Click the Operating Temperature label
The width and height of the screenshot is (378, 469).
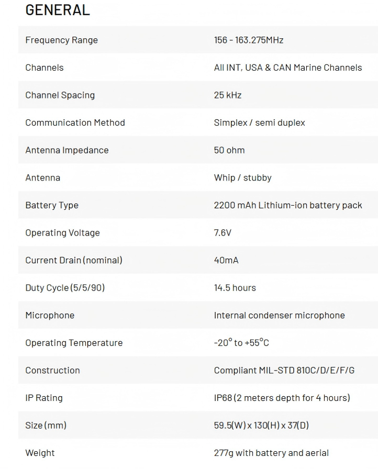pyautogui.click(x=74, y=343)
